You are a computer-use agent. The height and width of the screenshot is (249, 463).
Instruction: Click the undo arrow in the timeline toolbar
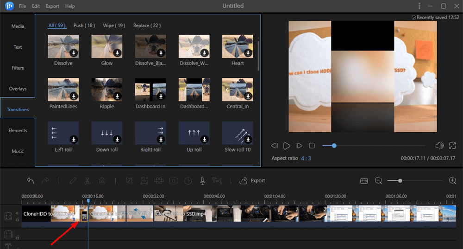coord(31,181)
